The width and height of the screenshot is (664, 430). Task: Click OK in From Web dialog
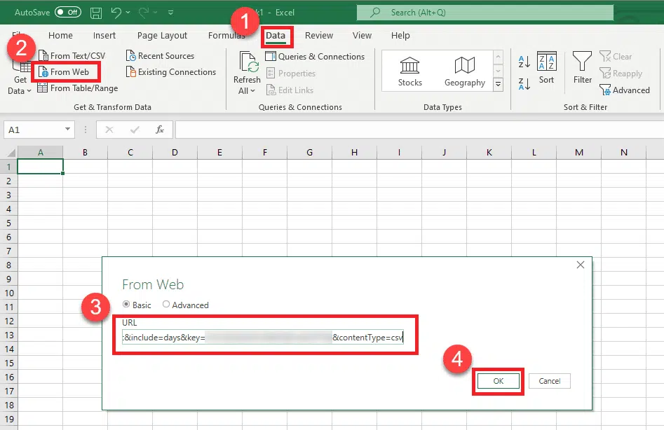499,381
